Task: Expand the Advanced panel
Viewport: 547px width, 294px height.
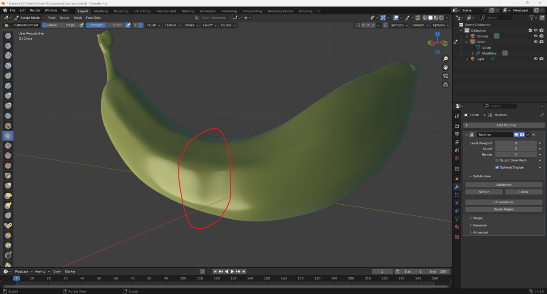Action: click(x=480, y=232)
